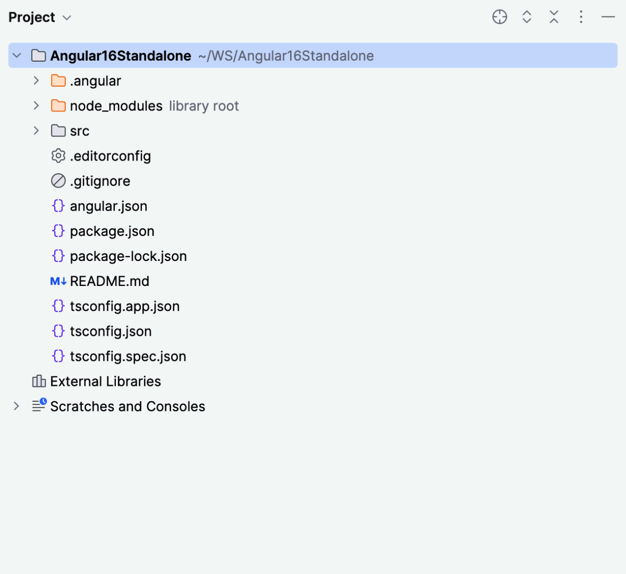Select the package.json file
Viewport: 626px width, 574px height.
pyautogui.click(x=112, y=231)
